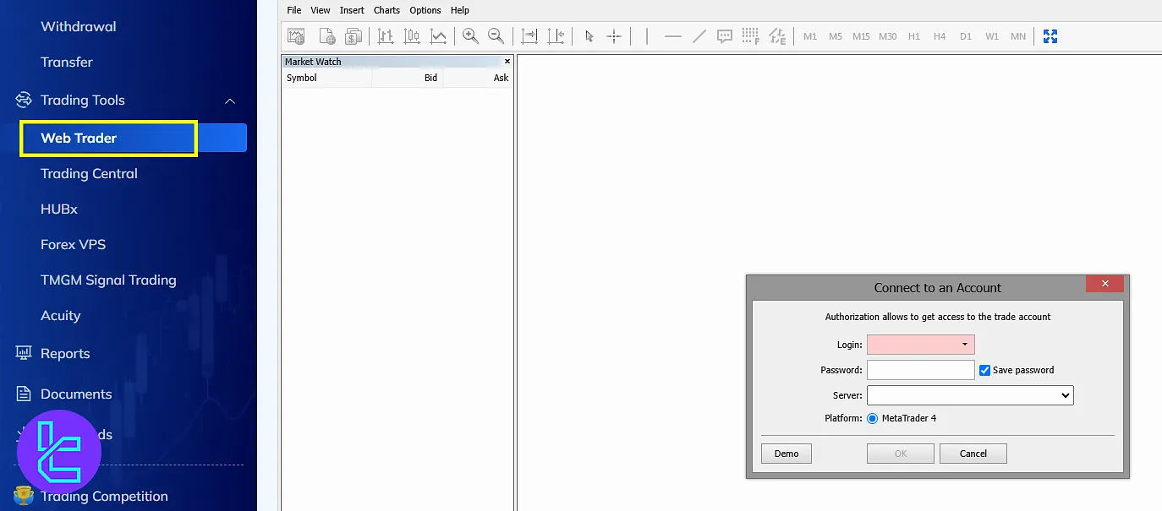Zoom in on the chart

coord(470,36)
